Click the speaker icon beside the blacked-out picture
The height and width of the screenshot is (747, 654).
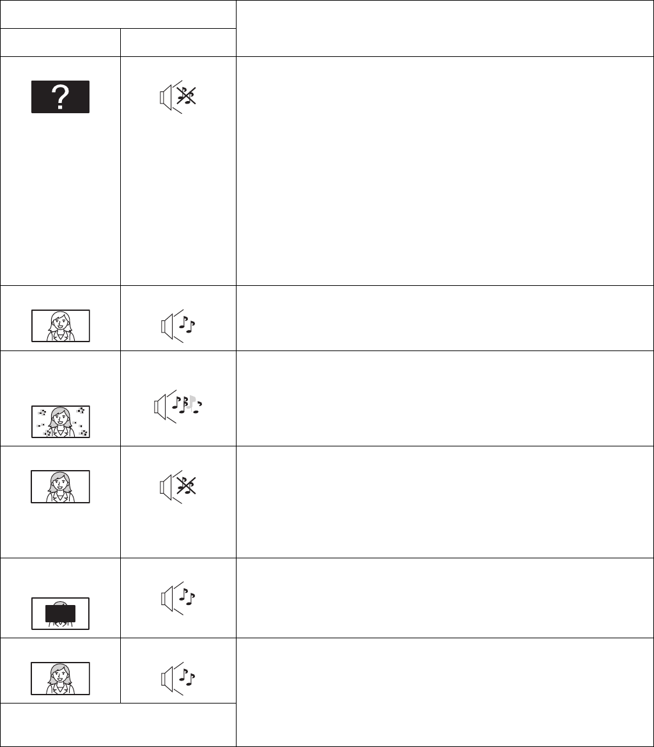click(x=178, y=599)
